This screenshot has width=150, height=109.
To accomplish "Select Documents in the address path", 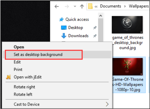I will (x=111, y=6).
